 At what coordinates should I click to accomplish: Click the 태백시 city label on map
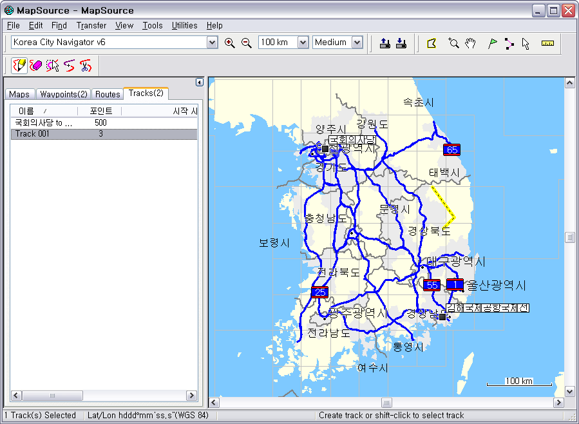[x=444, y=173]
